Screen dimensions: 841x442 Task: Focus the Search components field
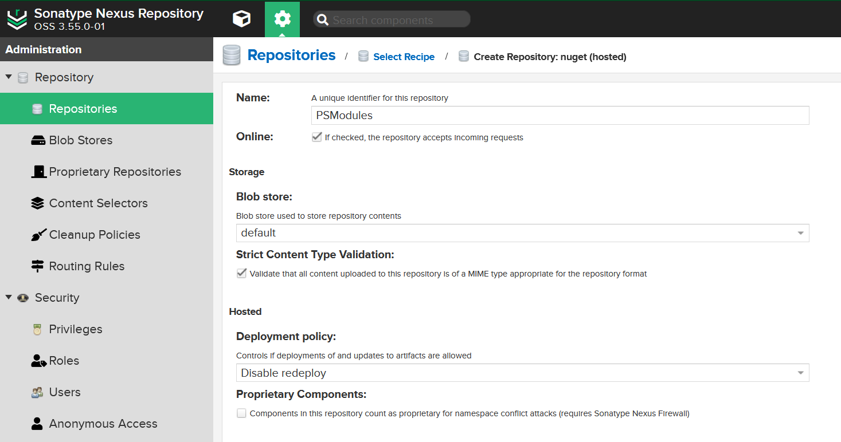(392, 20)
